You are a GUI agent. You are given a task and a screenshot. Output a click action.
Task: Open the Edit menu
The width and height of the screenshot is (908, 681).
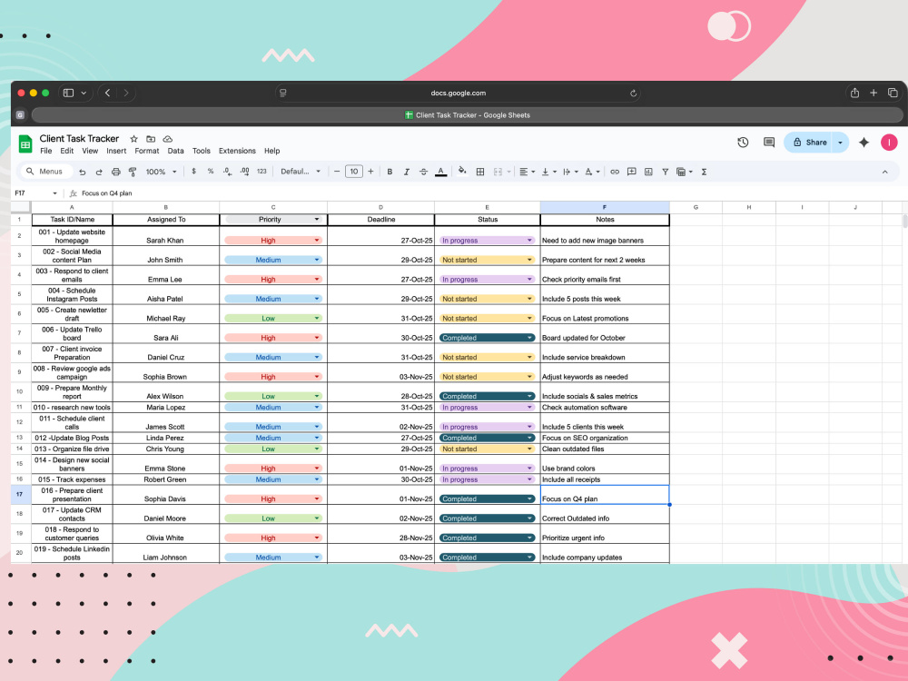66,151
